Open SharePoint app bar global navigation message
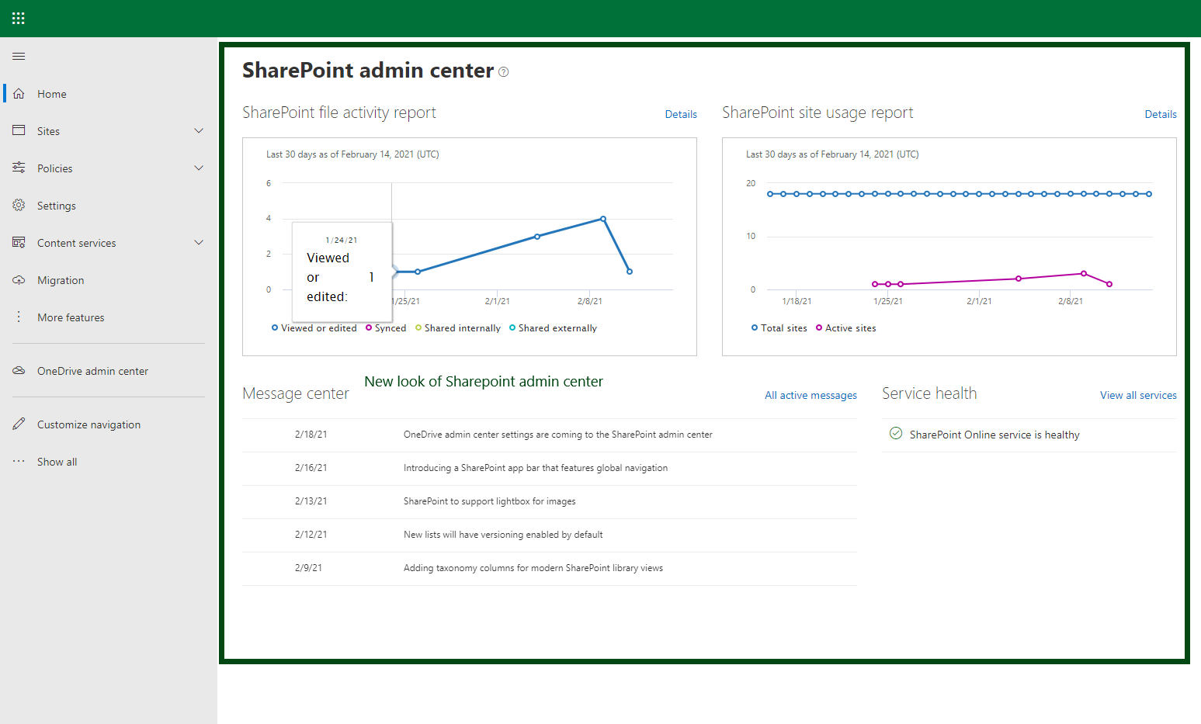Viewport: 1201px width, 724px height. point(536,468)
